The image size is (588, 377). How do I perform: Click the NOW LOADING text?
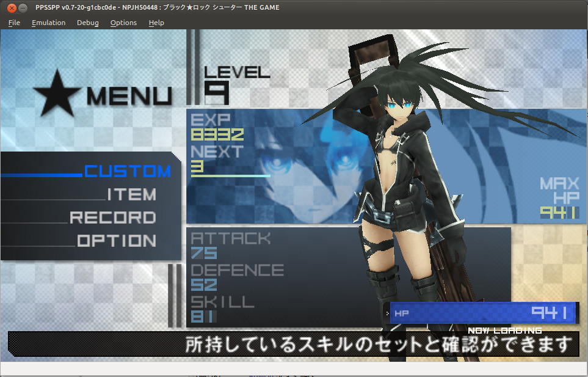(505, 331)
